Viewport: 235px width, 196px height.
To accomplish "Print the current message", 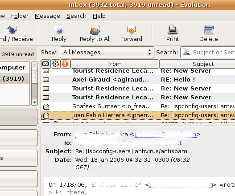I will click(173, 34).
